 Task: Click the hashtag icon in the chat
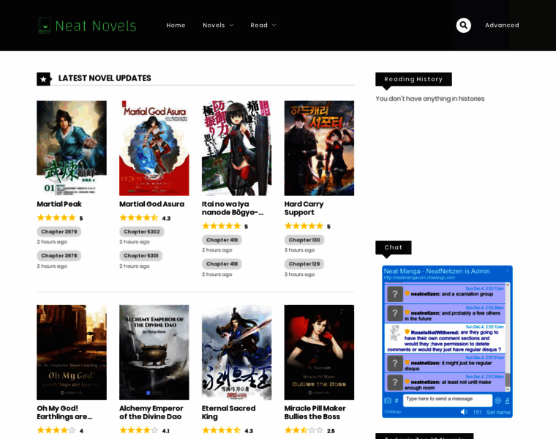pos(397,400)
